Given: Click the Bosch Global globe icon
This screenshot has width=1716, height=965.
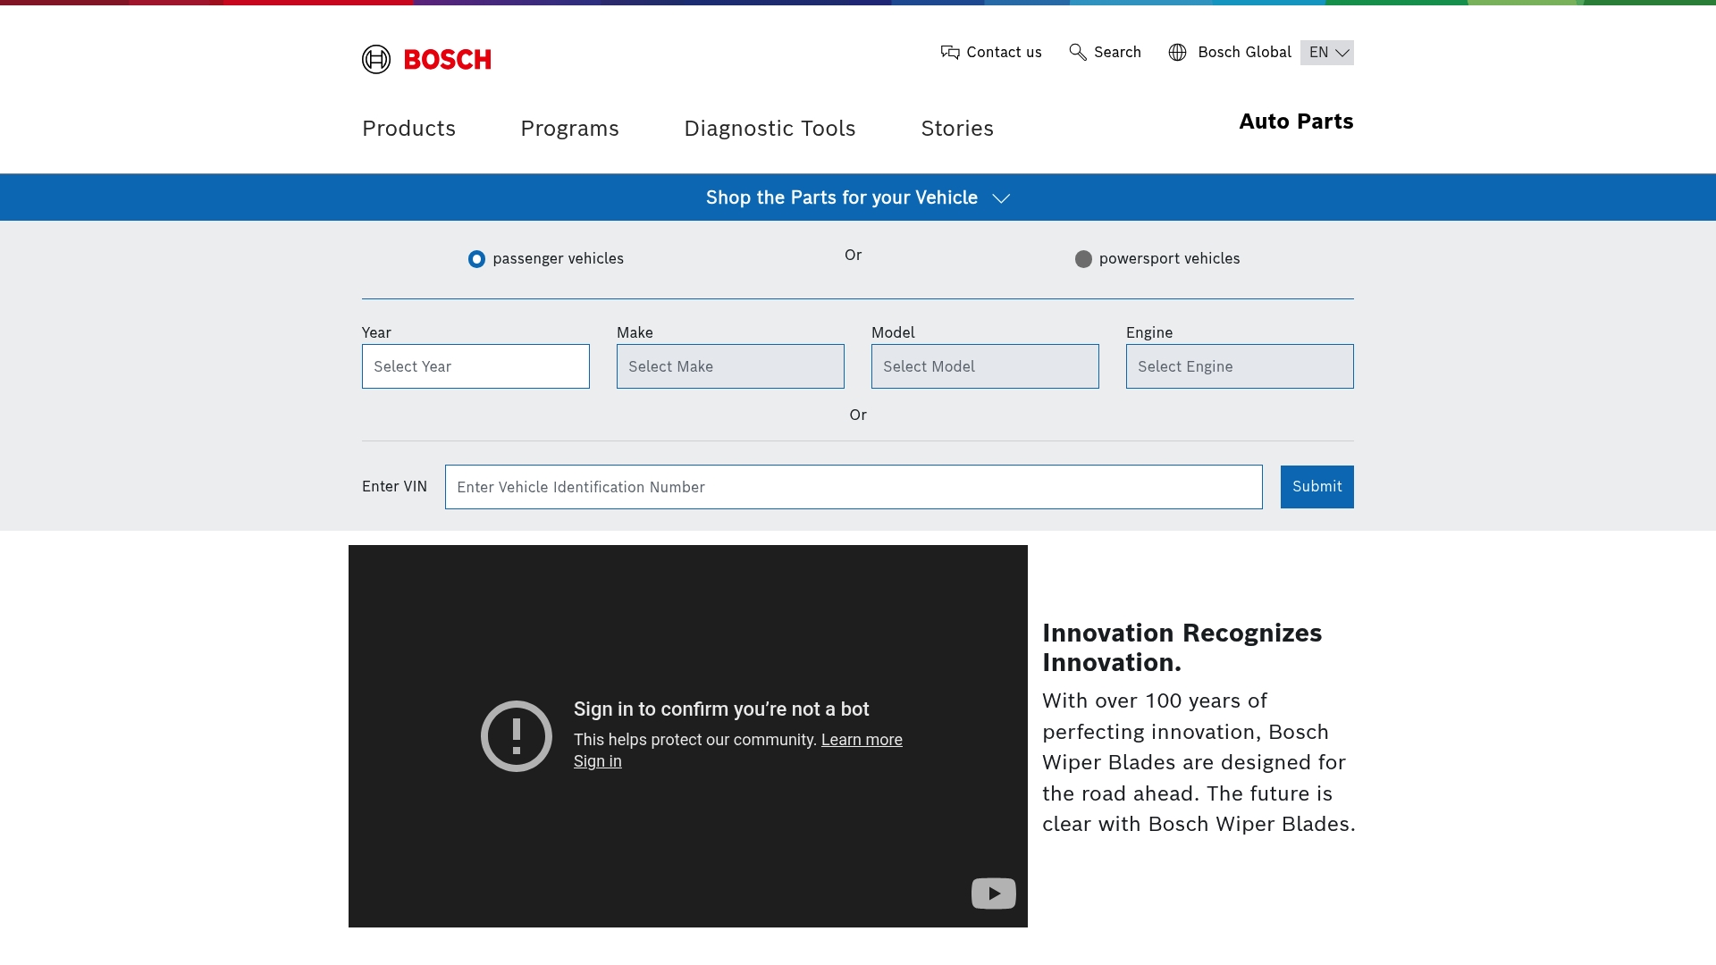Looking at the screenshot, I should click(1178, 53).
